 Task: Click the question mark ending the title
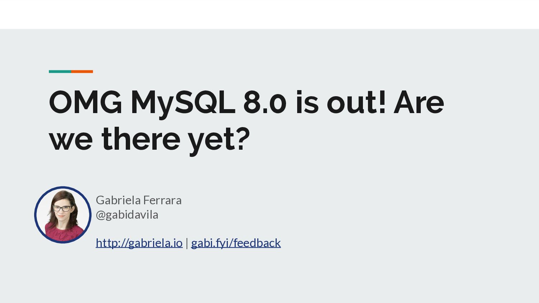(x=244, y=139)
